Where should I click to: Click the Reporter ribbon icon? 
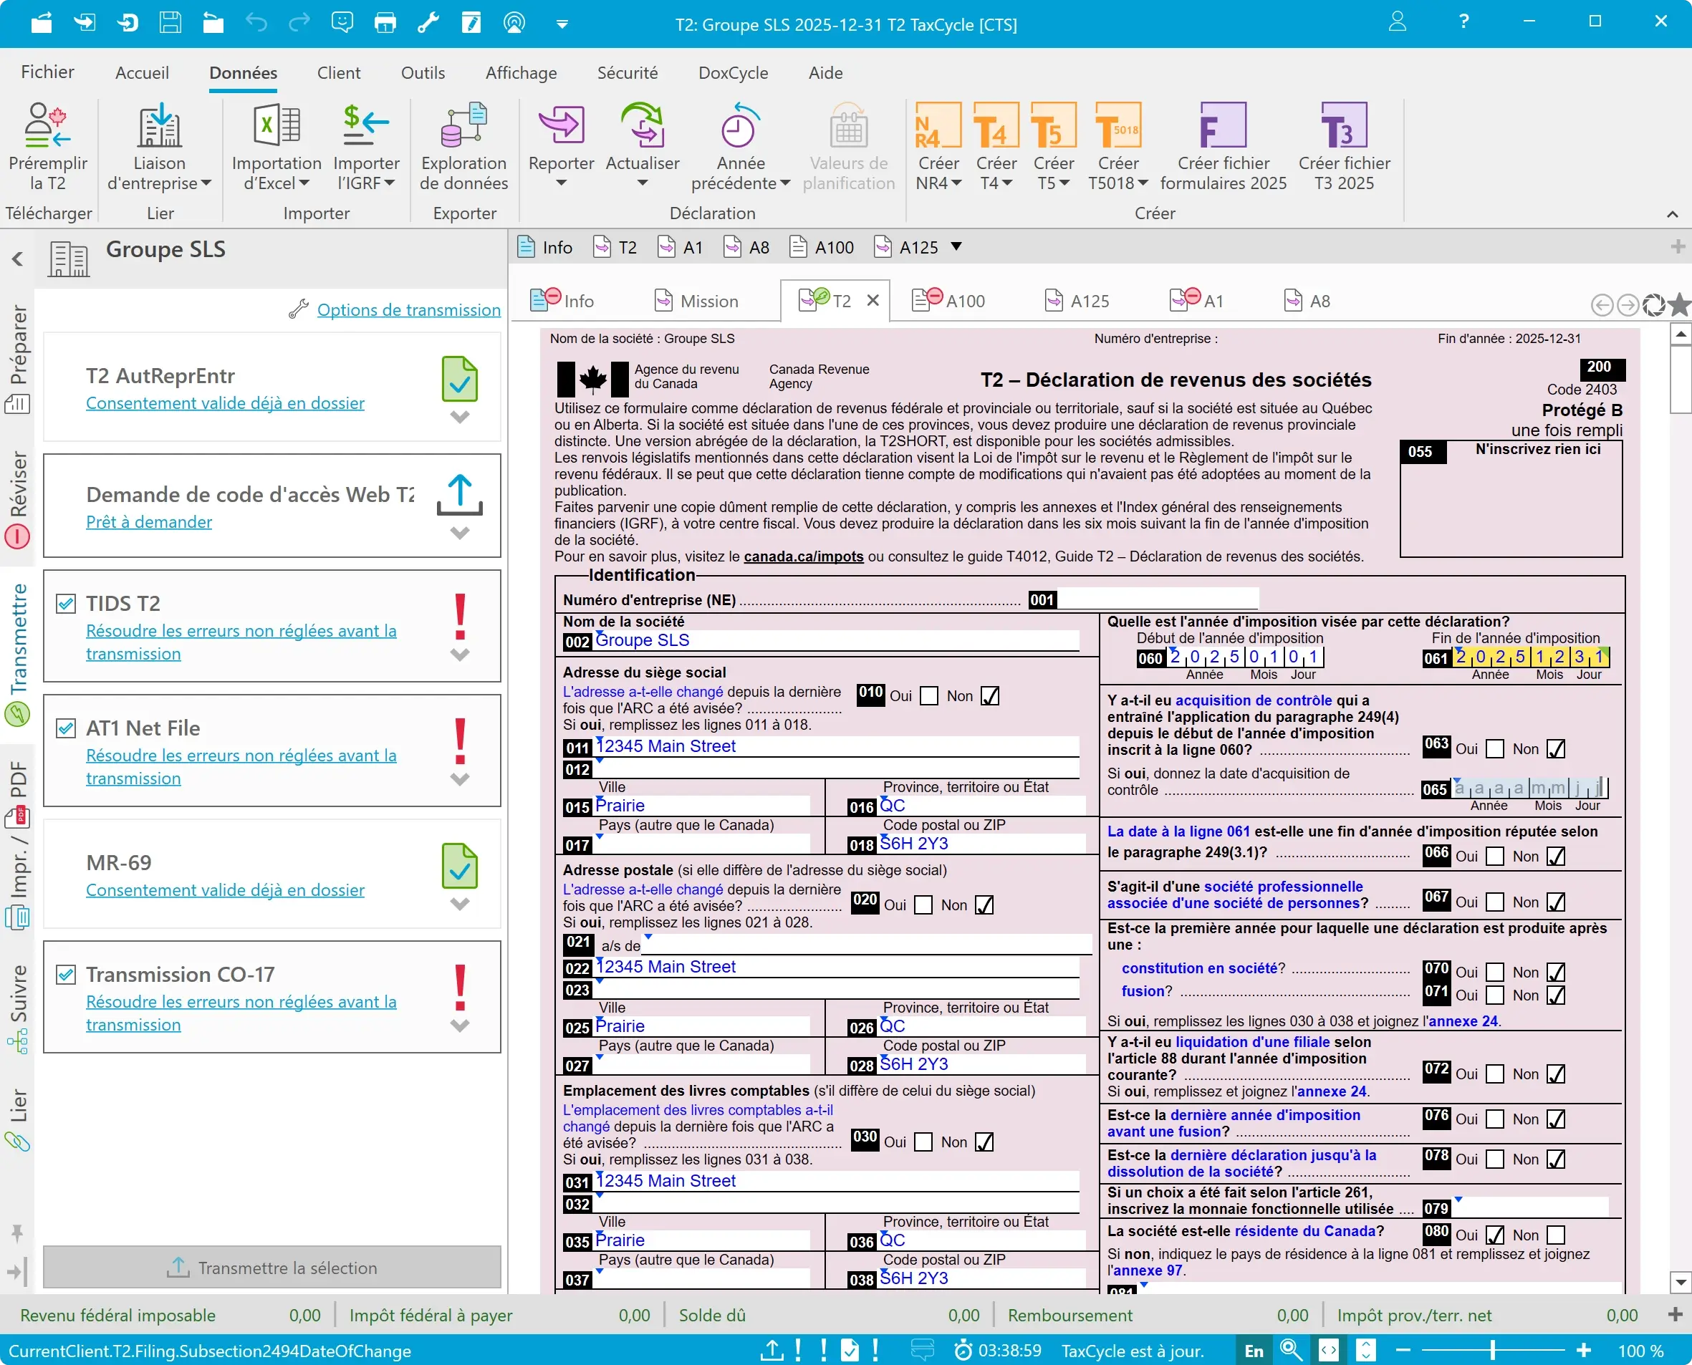coord(560,125)
